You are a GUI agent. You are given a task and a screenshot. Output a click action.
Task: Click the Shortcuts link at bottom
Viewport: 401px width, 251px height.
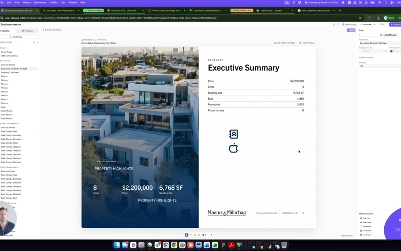point(348,236)
